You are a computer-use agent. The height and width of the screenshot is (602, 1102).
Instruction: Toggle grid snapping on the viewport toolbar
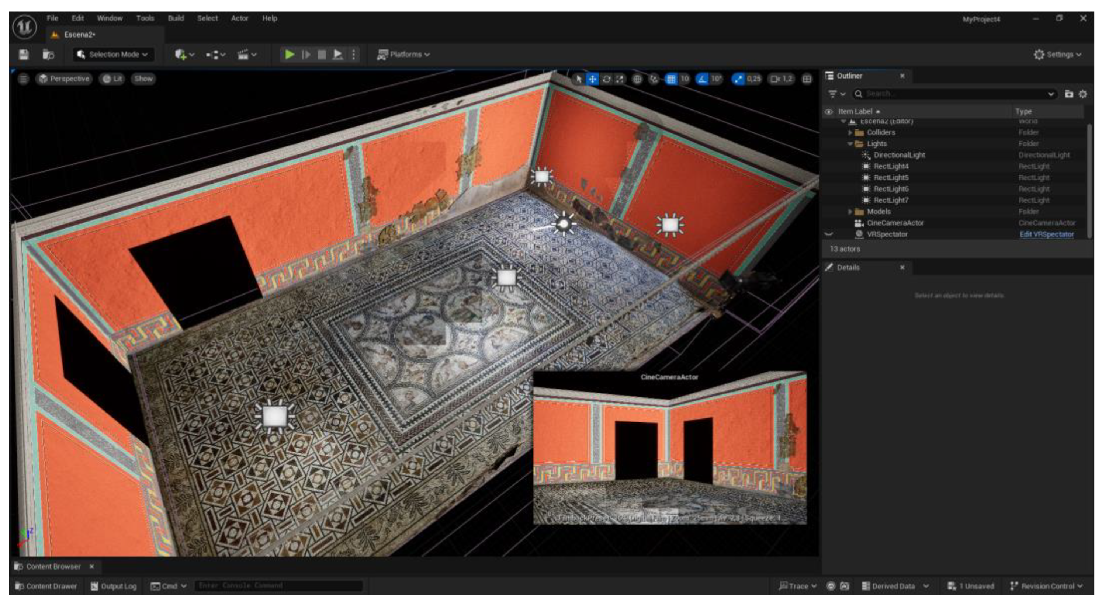671,79
